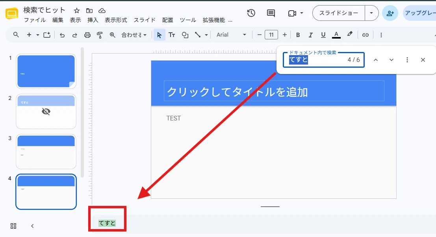Click the title placeholder クリックしてタイトルを追加
The image size is (436, 237).
[274, 91]
